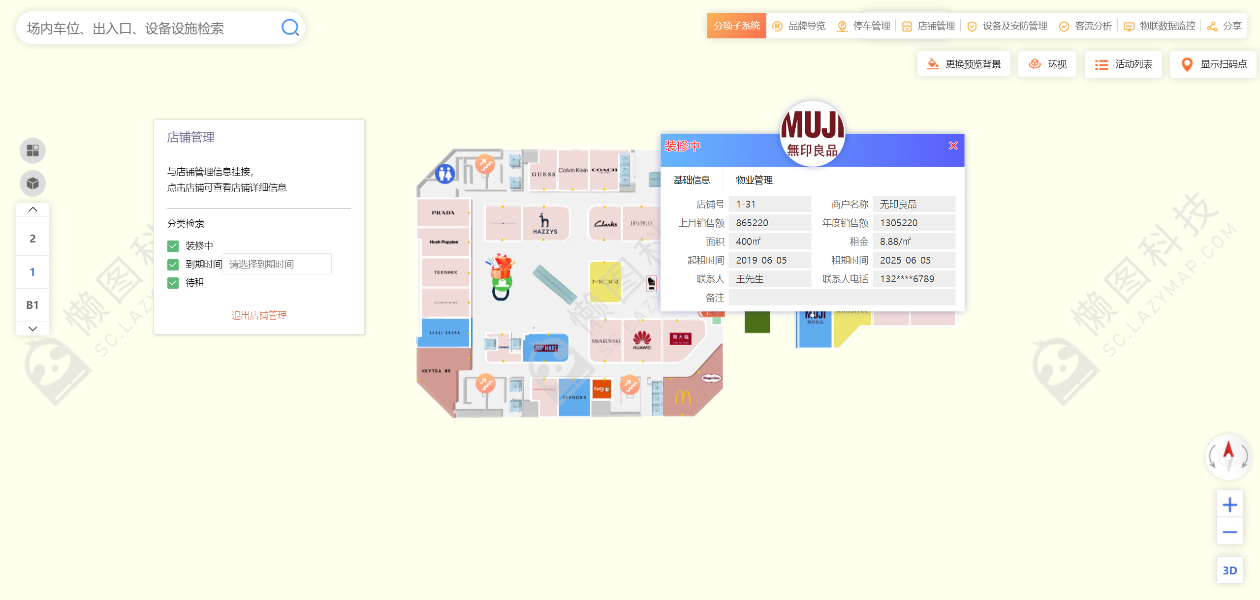Click the 上月销售额 value 865220
Image resolution: width=1260 pixels, height=600 pixels.
(x=770, y=223)
